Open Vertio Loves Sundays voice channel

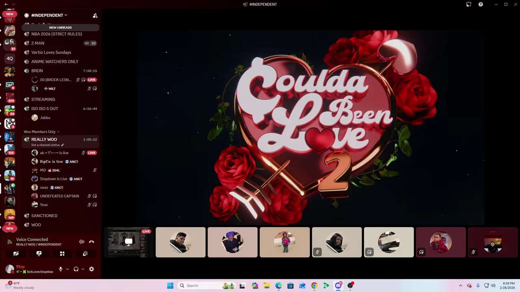point(60,52)
